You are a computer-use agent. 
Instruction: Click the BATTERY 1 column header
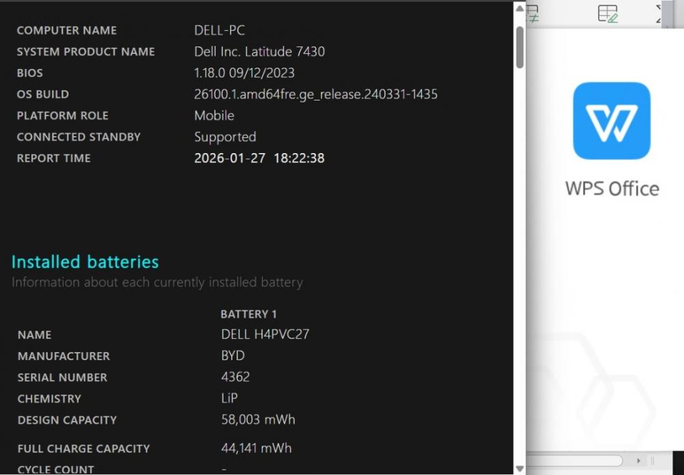[x=249, y=314]
